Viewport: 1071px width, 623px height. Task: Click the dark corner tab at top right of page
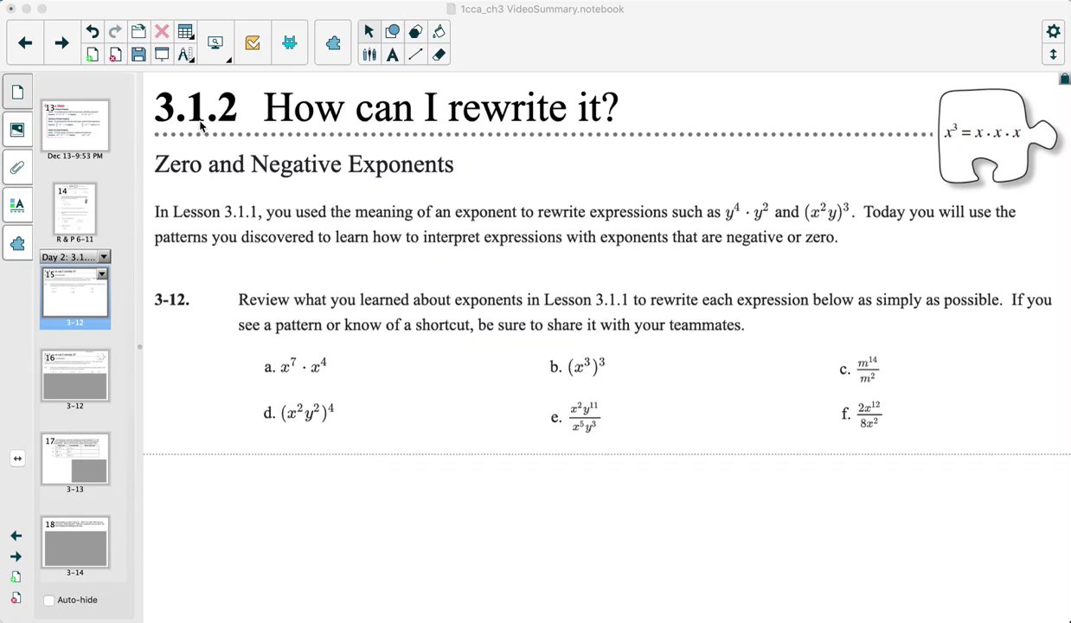pos(1064,79)
